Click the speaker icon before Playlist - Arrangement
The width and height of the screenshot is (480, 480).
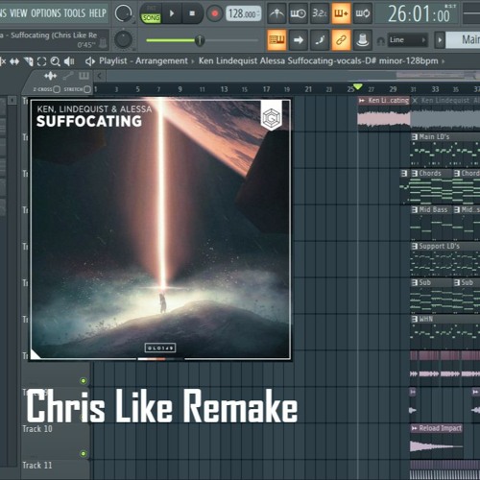coord(90,61)
